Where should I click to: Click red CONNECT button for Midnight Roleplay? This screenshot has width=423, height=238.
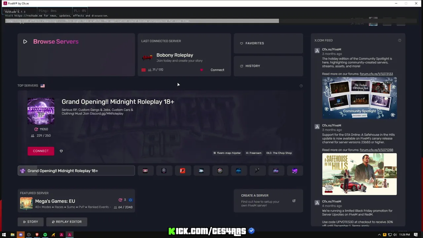(41, 151)
